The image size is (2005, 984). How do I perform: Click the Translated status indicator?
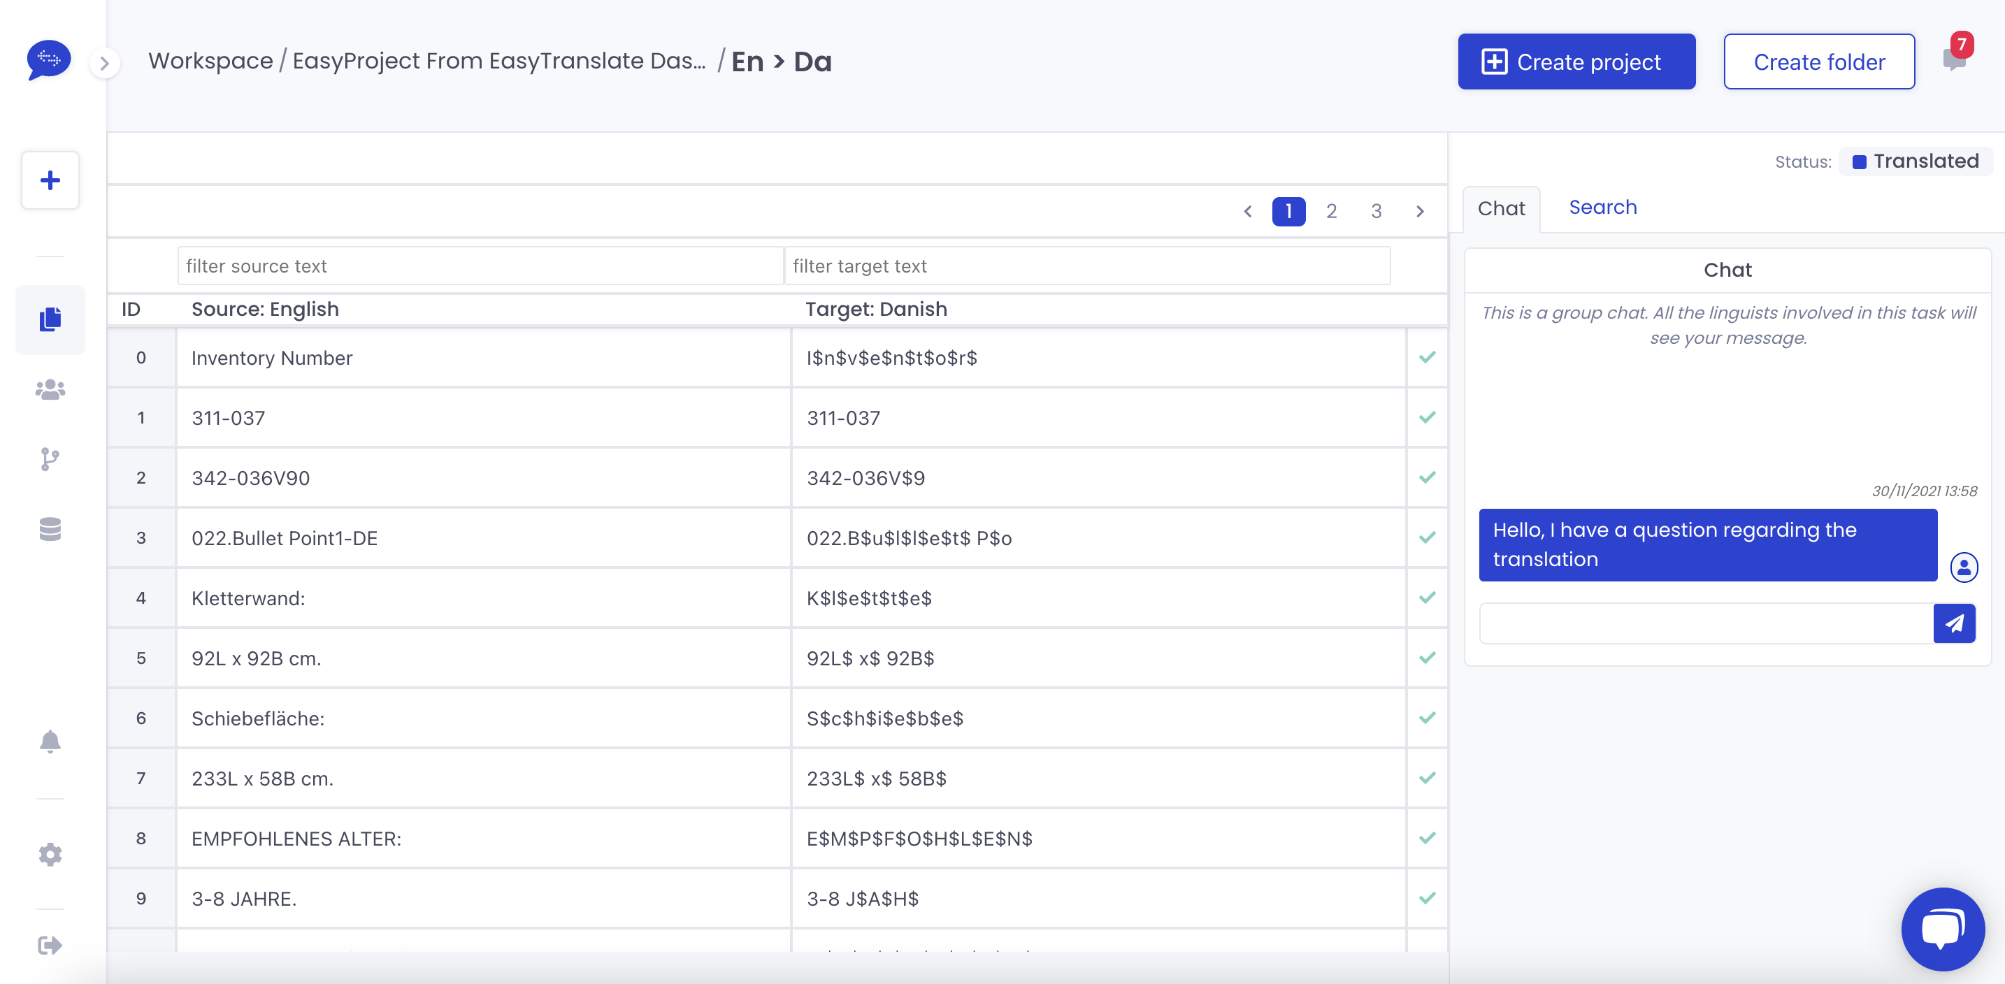[1916, 161]
